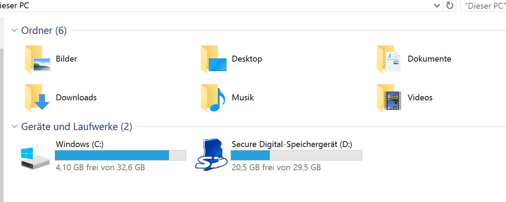Select the Secure Digital SD card icon
Screen dimensions: 506x202
(x=209, y=154)
